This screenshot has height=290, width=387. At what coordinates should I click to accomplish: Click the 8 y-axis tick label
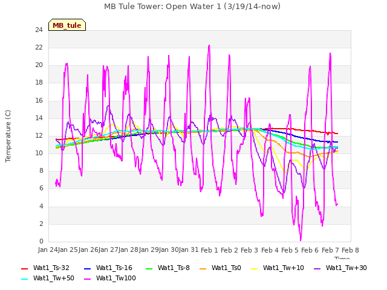pyautogui.click(x=41, y=171)
